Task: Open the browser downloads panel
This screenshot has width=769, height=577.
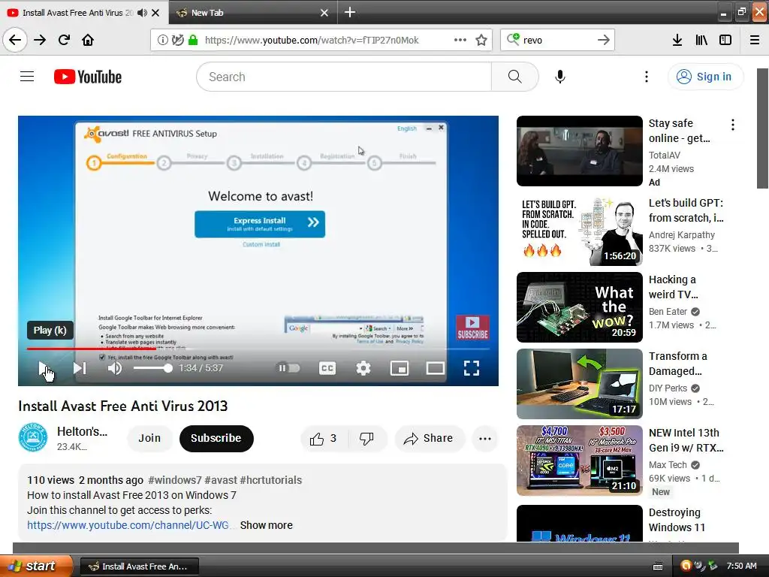Action: (677, 40)
